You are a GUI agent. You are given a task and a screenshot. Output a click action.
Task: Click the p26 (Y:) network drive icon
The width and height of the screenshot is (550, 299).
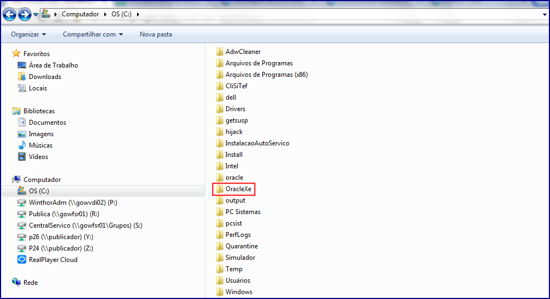22,237
